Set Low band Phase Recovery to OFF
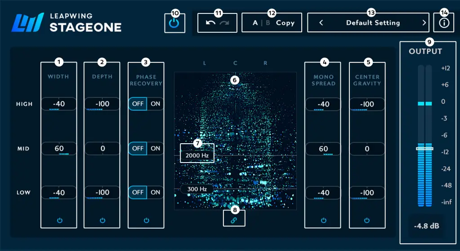Viewport: 460px width, 251px height. [x=138, y=192]
